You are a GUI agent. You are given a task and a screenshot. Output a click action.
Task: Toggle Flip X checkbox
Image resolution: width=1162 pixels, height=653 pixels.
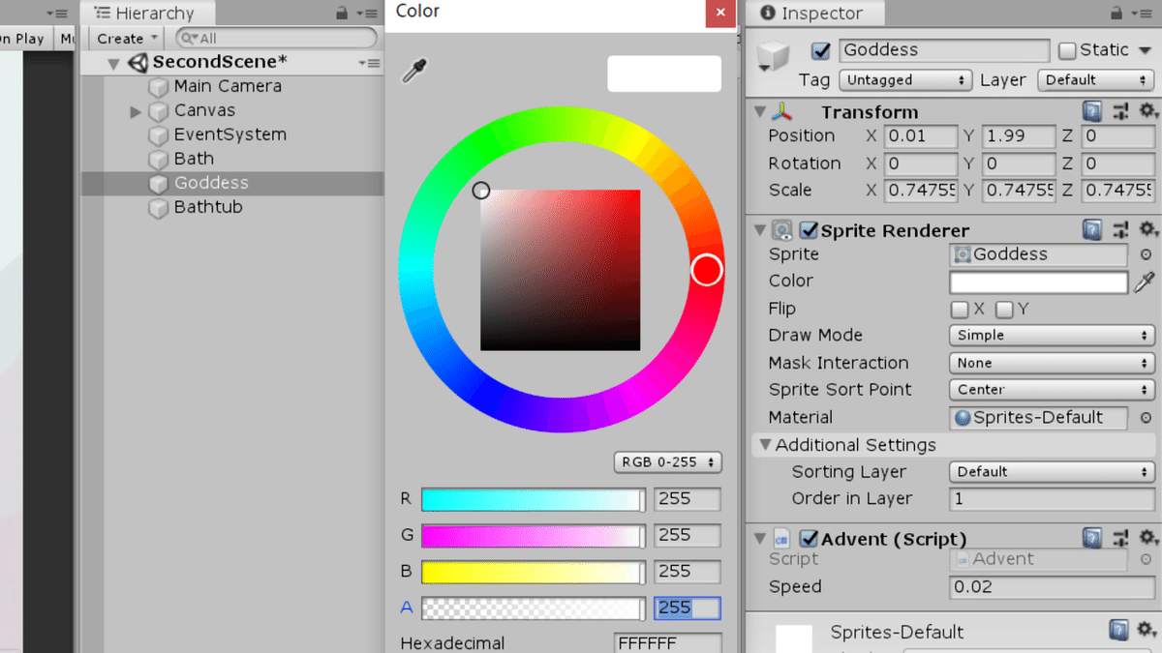coord(960,310)
